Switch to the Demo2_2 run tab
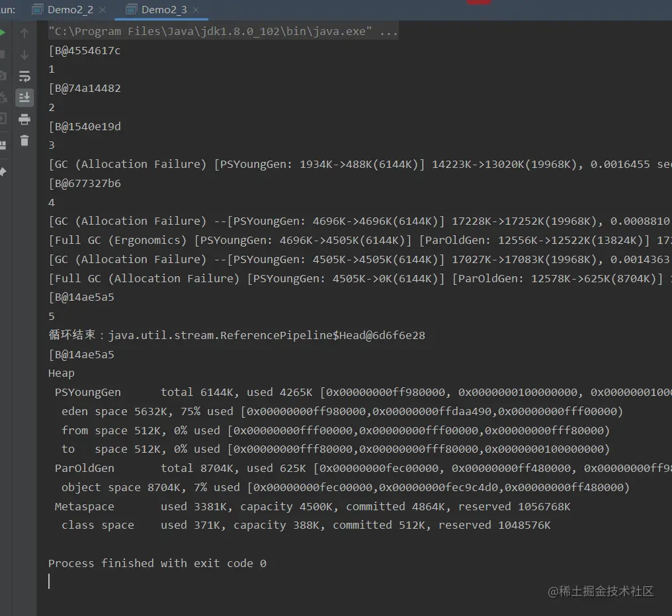This screenshot has width=672, height=616. pos(70,9)
